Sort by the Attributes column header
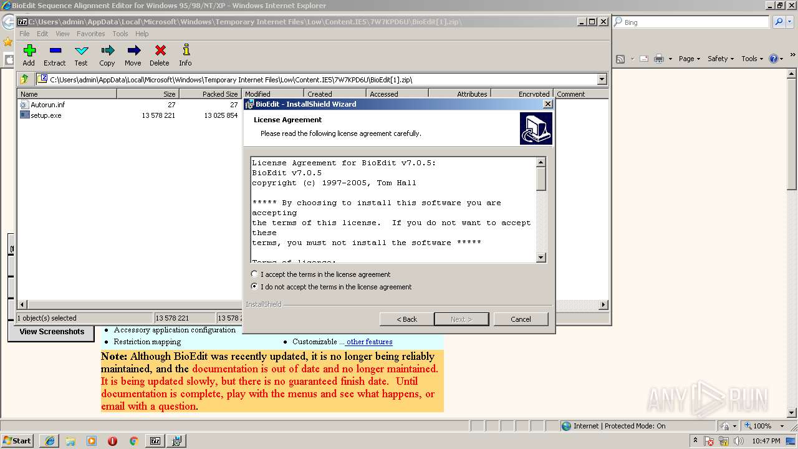The height and width of the screenshot is (449, 798). [x=460, y=94]
